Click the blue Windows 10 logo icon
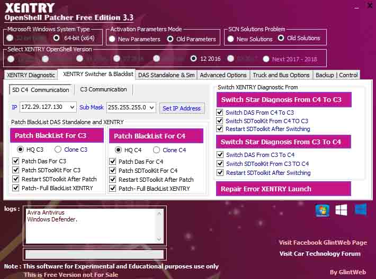 click(361, 209)
